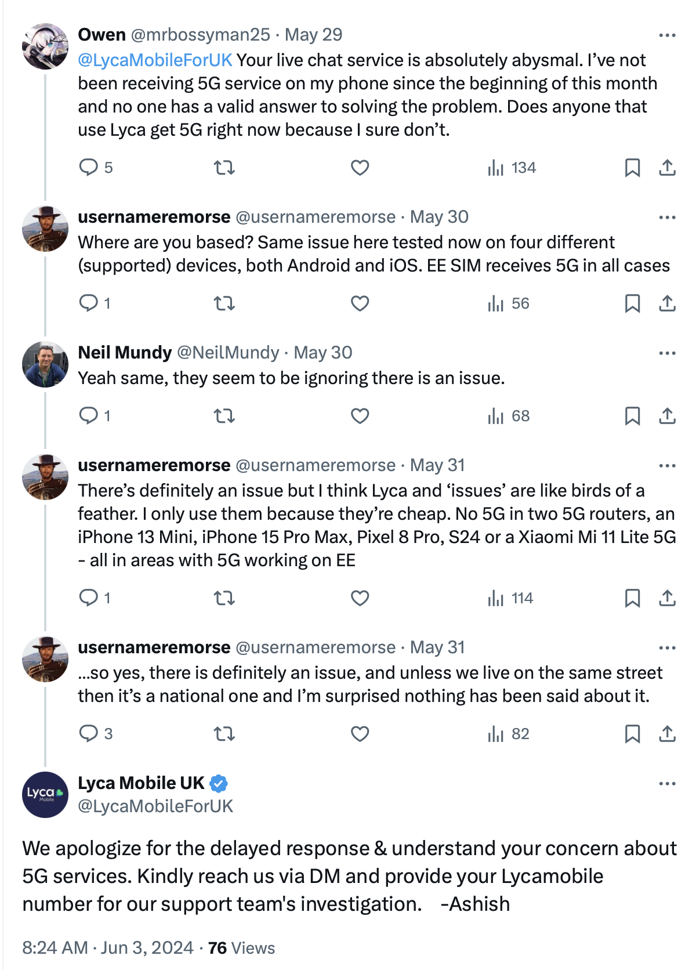Bookmark Owen's original tweet

pos(632,168)
